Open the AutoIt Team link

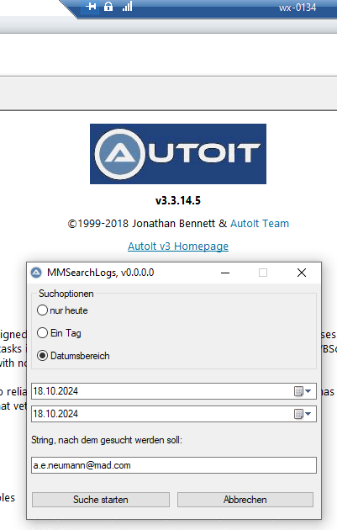click(260, 224)
